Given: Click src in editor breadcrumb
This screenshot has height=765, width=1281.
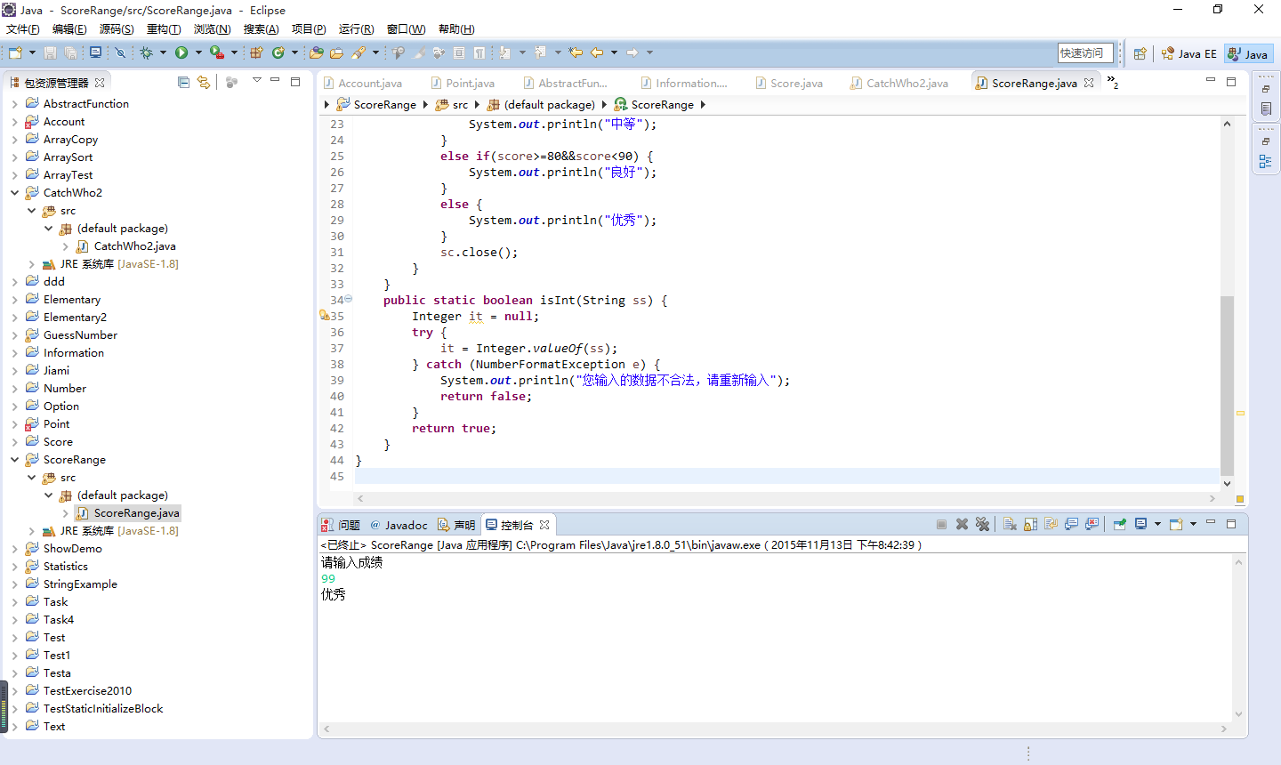Looking at the screenshot, I should pos(452,104).
